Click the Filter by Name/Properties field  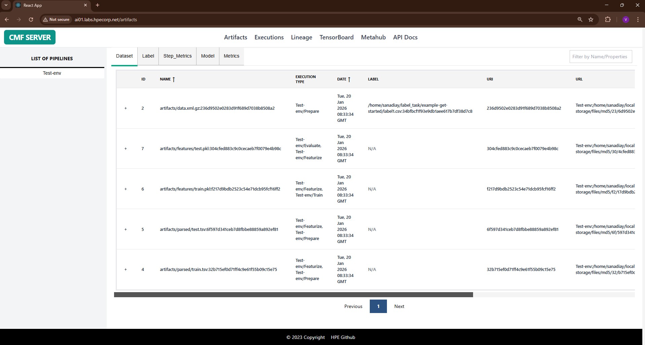click(x=600, y=57)
